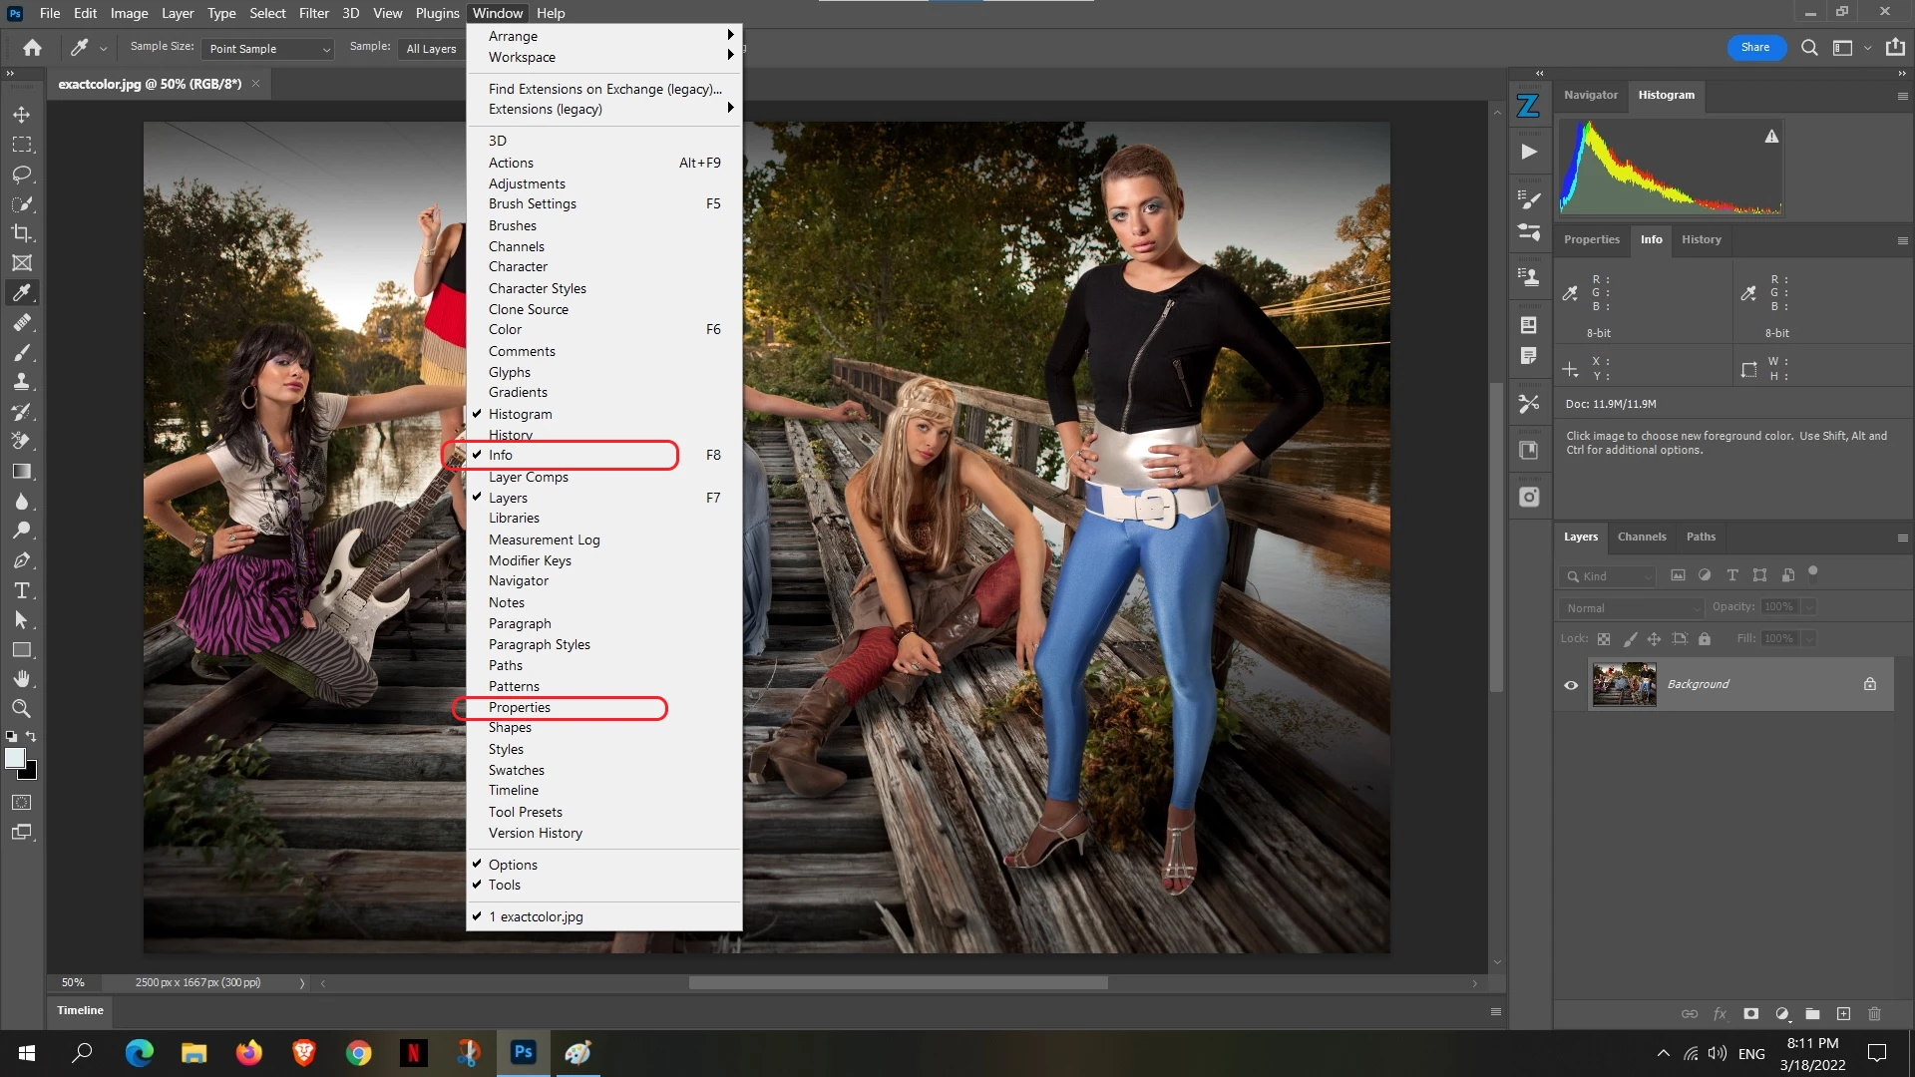
Task: Click the Share button
Action: (x=1755, y=48)
